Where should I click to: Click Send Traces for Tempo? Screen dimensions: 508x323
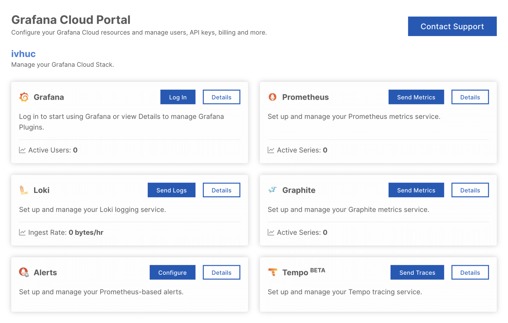click(x=417, y=272)
